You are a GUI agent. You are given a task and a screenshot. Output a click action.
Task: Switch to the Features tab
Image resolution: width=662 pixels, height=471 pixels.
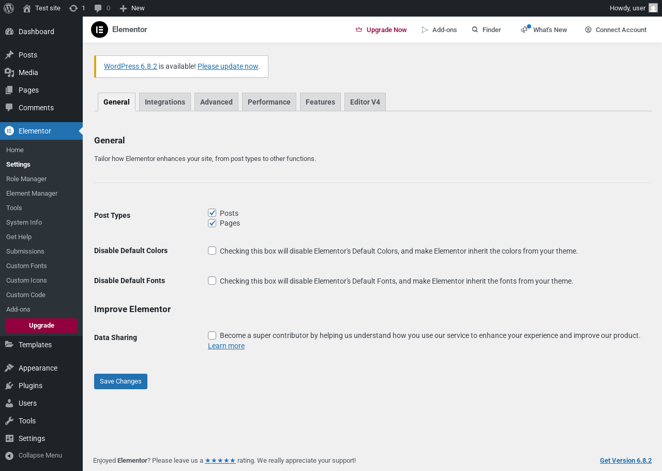[320, 102]
